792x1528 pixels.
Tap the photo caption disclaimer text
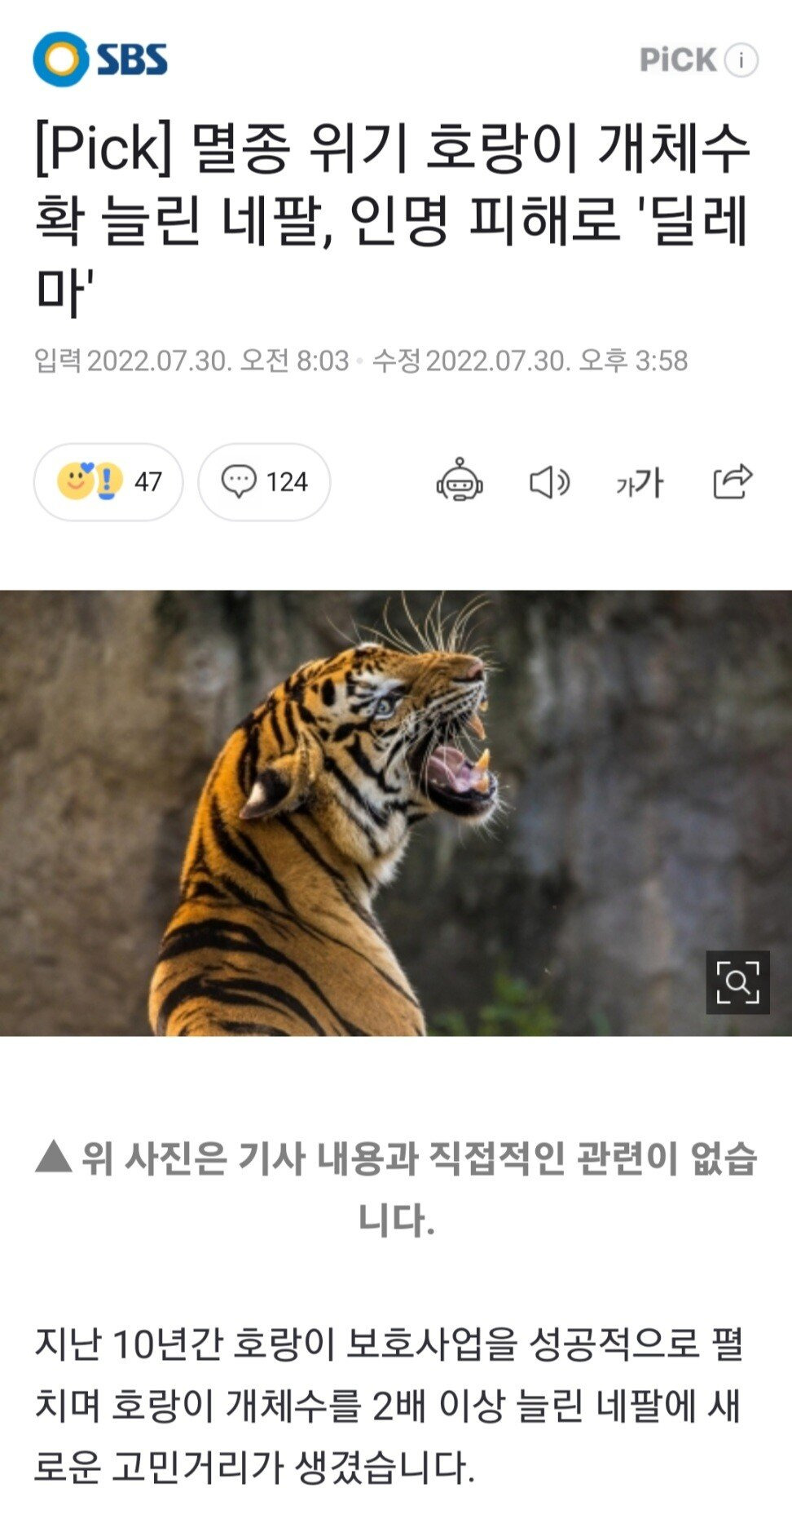pos(396,1188)
